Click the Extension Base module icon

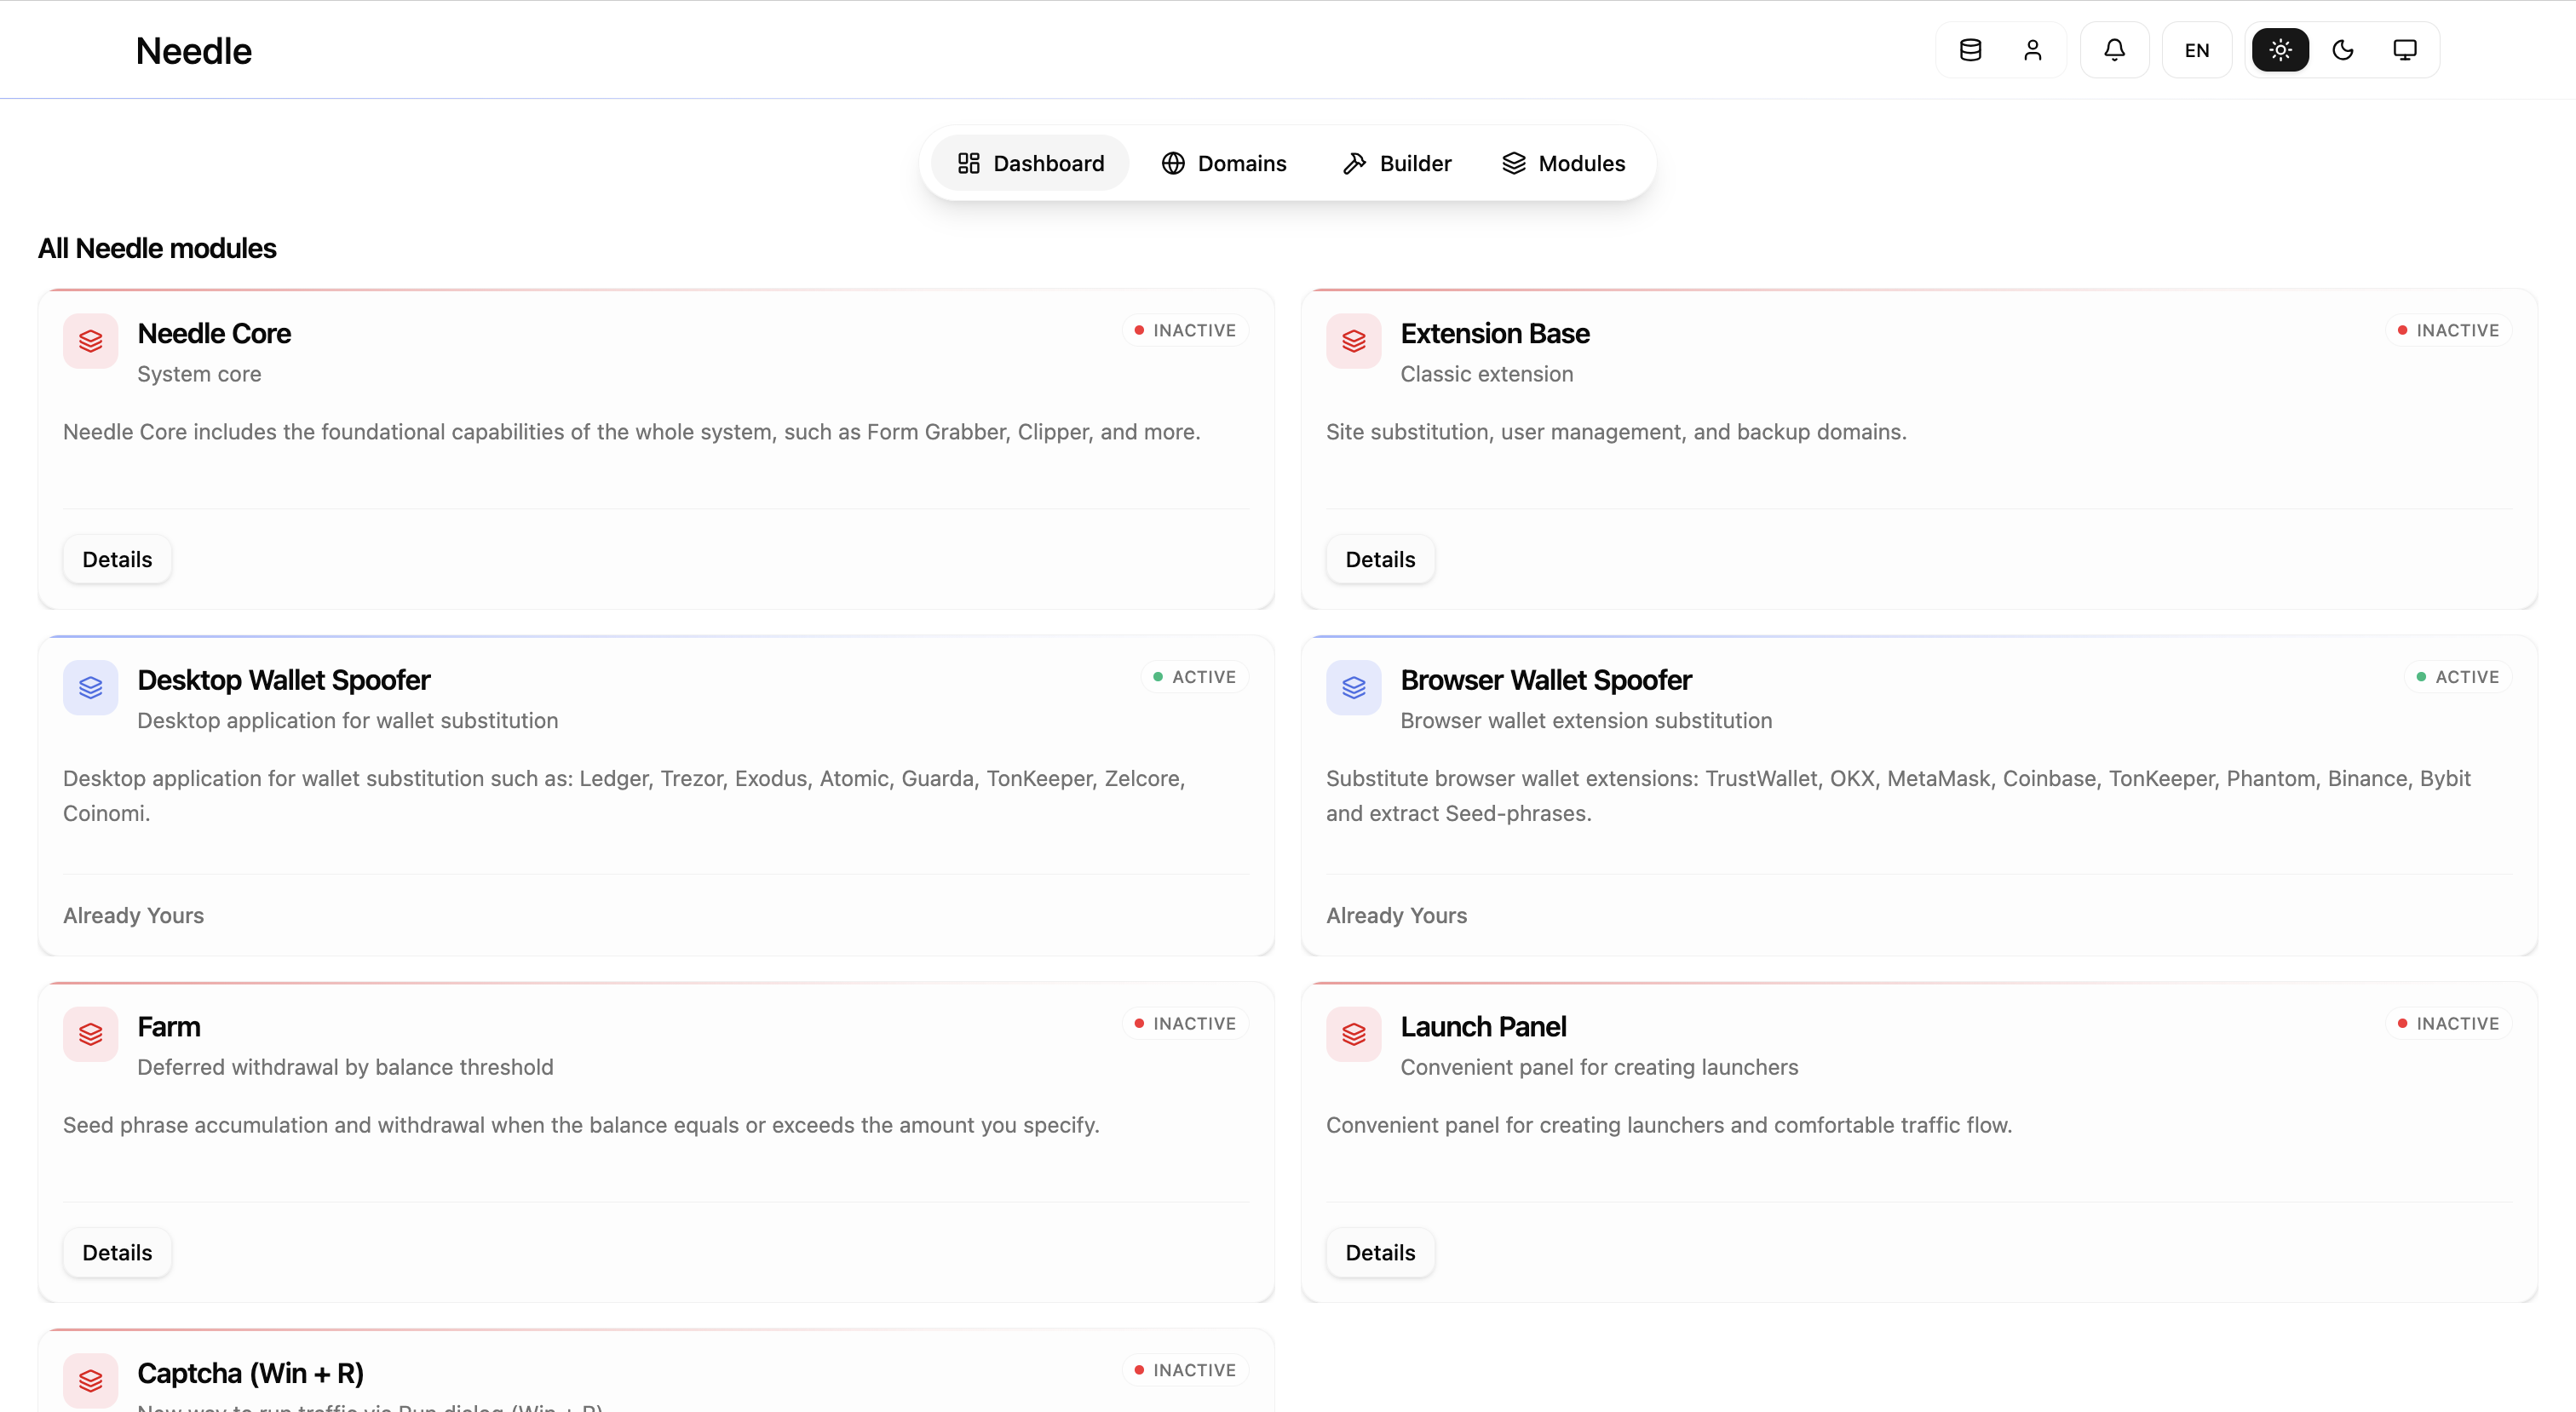tap(1354, 341)
